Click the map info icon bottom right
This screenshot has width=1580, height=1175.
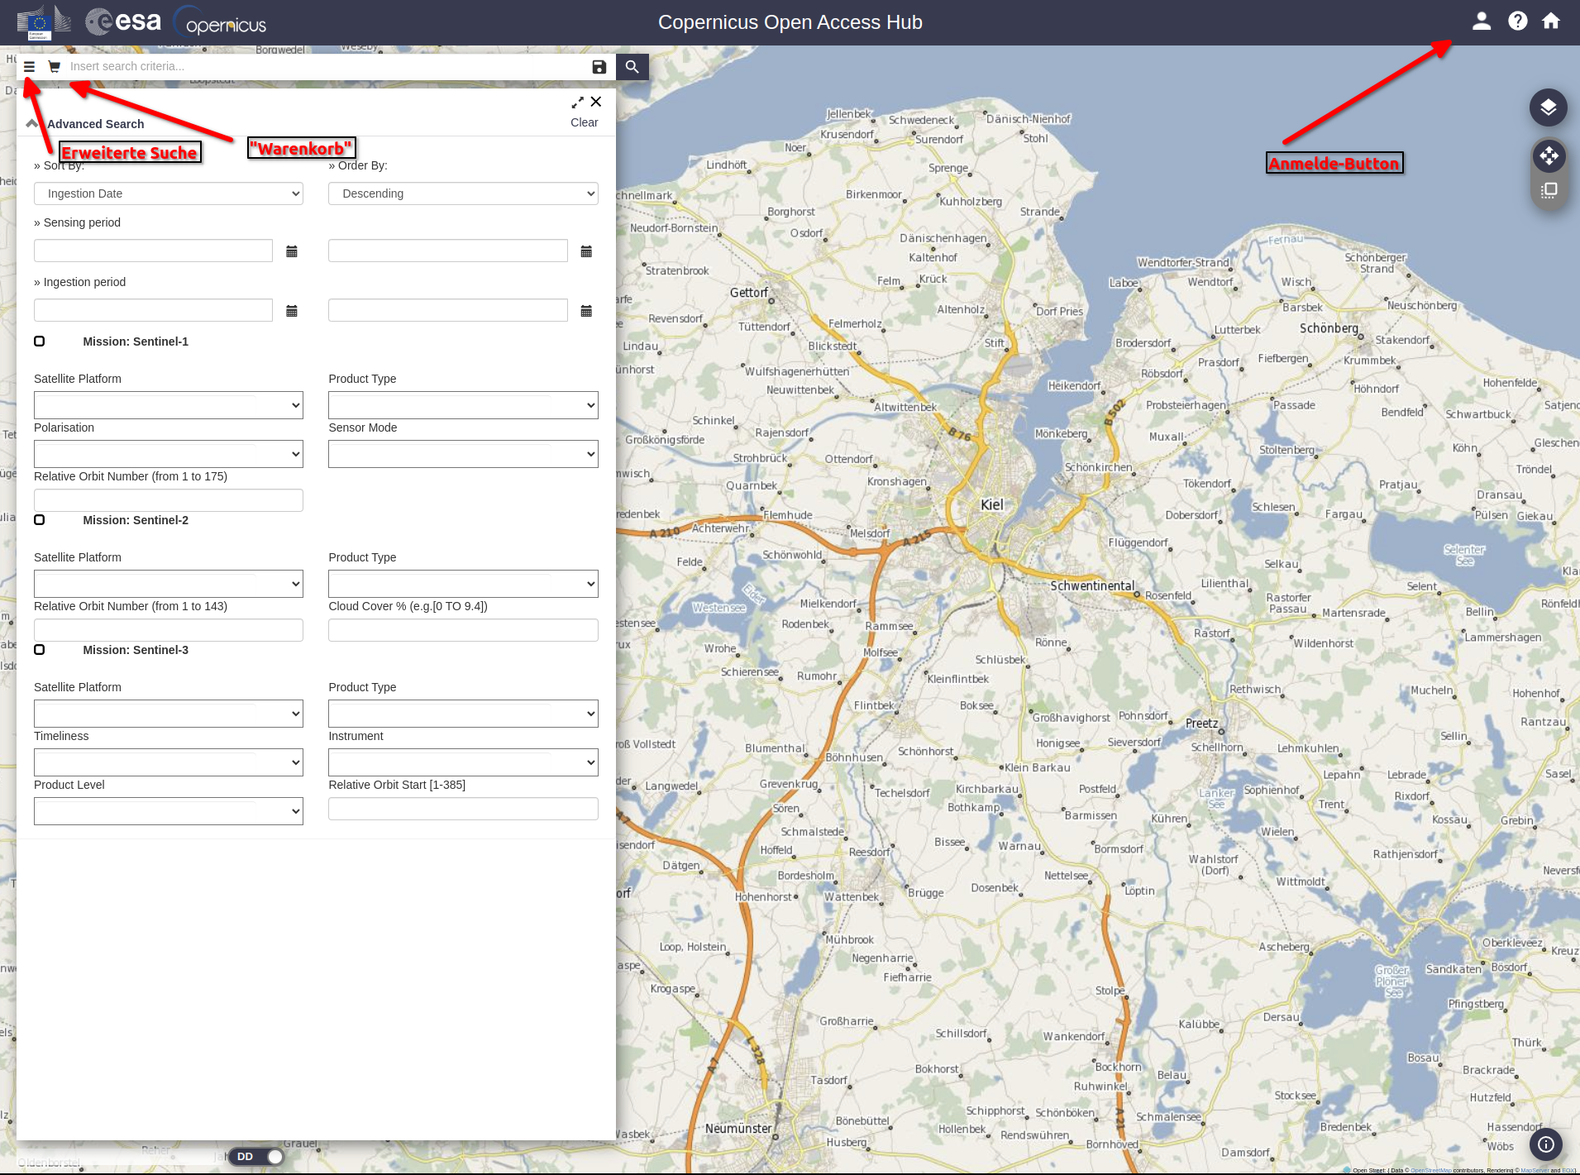[x=1545, y=1144]
